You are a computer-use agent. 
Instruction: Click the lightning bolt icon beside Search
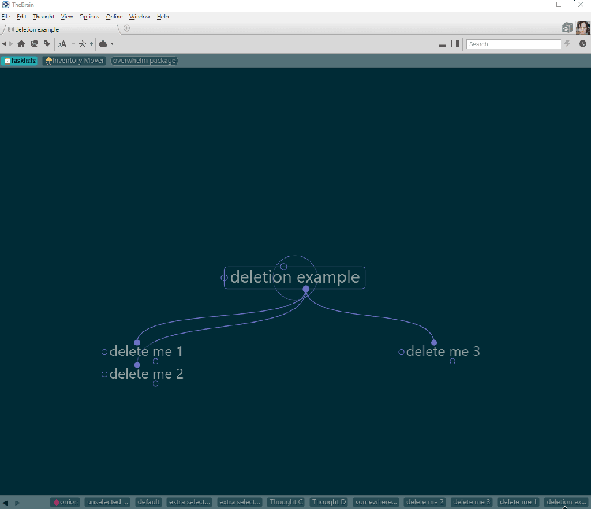tap(568, 44)
